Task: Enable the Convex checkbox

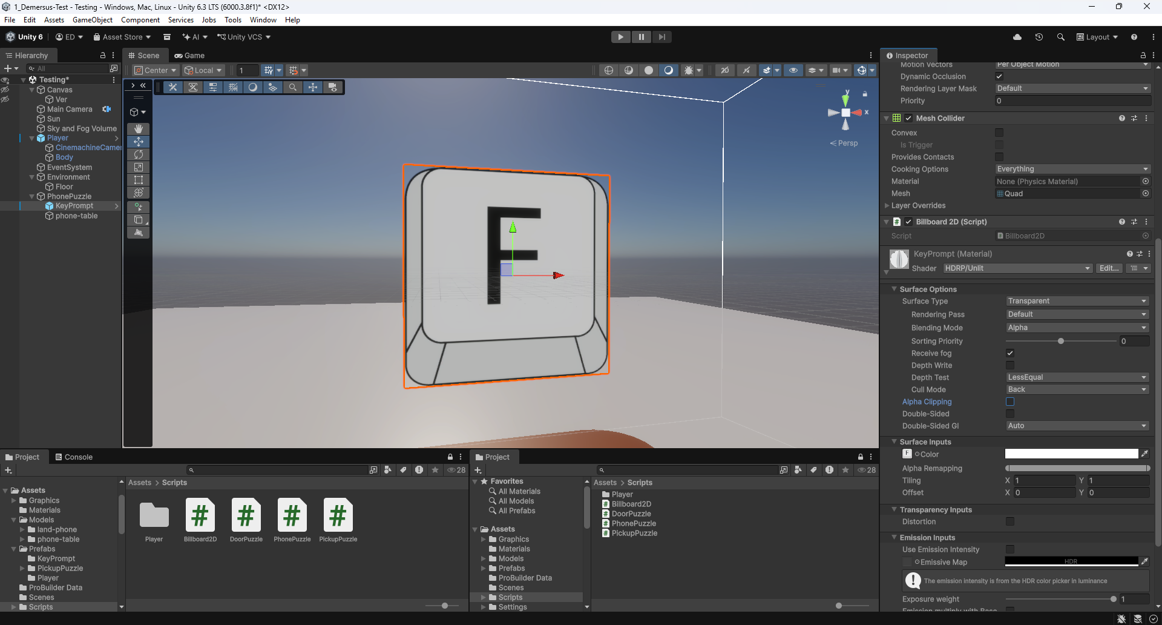Action: point(999,133)
